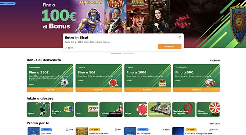Image resolution: width=246 pixels, height=135 pixels.
Task: Open Vedi tutte next to Promo per te
Action: coord(214,124)
